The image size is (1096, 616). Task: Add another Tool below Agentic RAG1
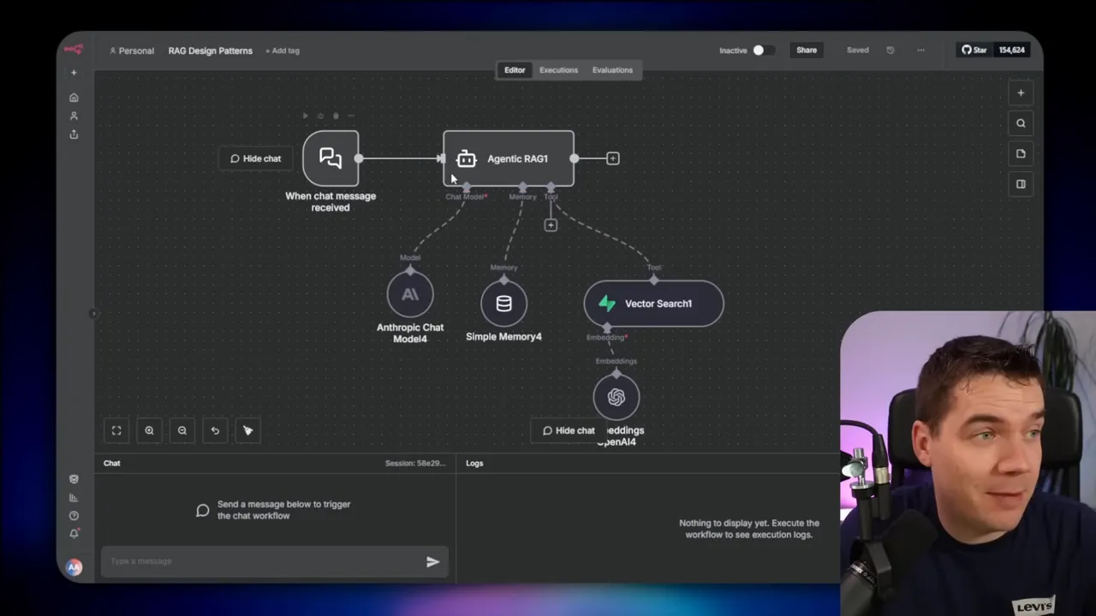(x=551, y=224)
